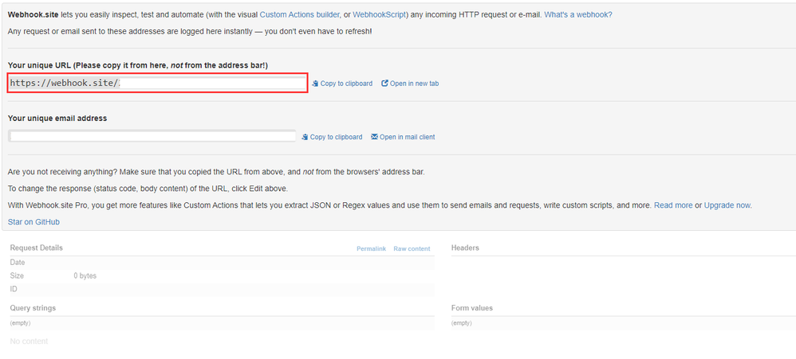Follow the Read more link
Viewport: 796px width, 359px height.
pyautogui.click(x=673, y=205)
